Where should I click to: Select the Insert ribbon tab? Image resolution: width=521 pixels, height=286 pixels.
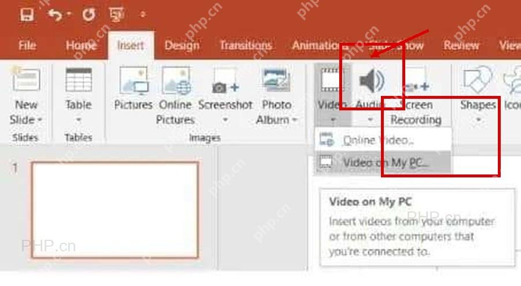point(131,45)
